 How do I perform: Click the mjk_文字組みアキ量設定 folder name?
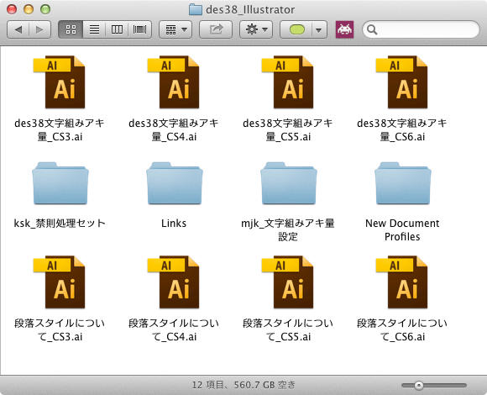click(x=288, y=230)
